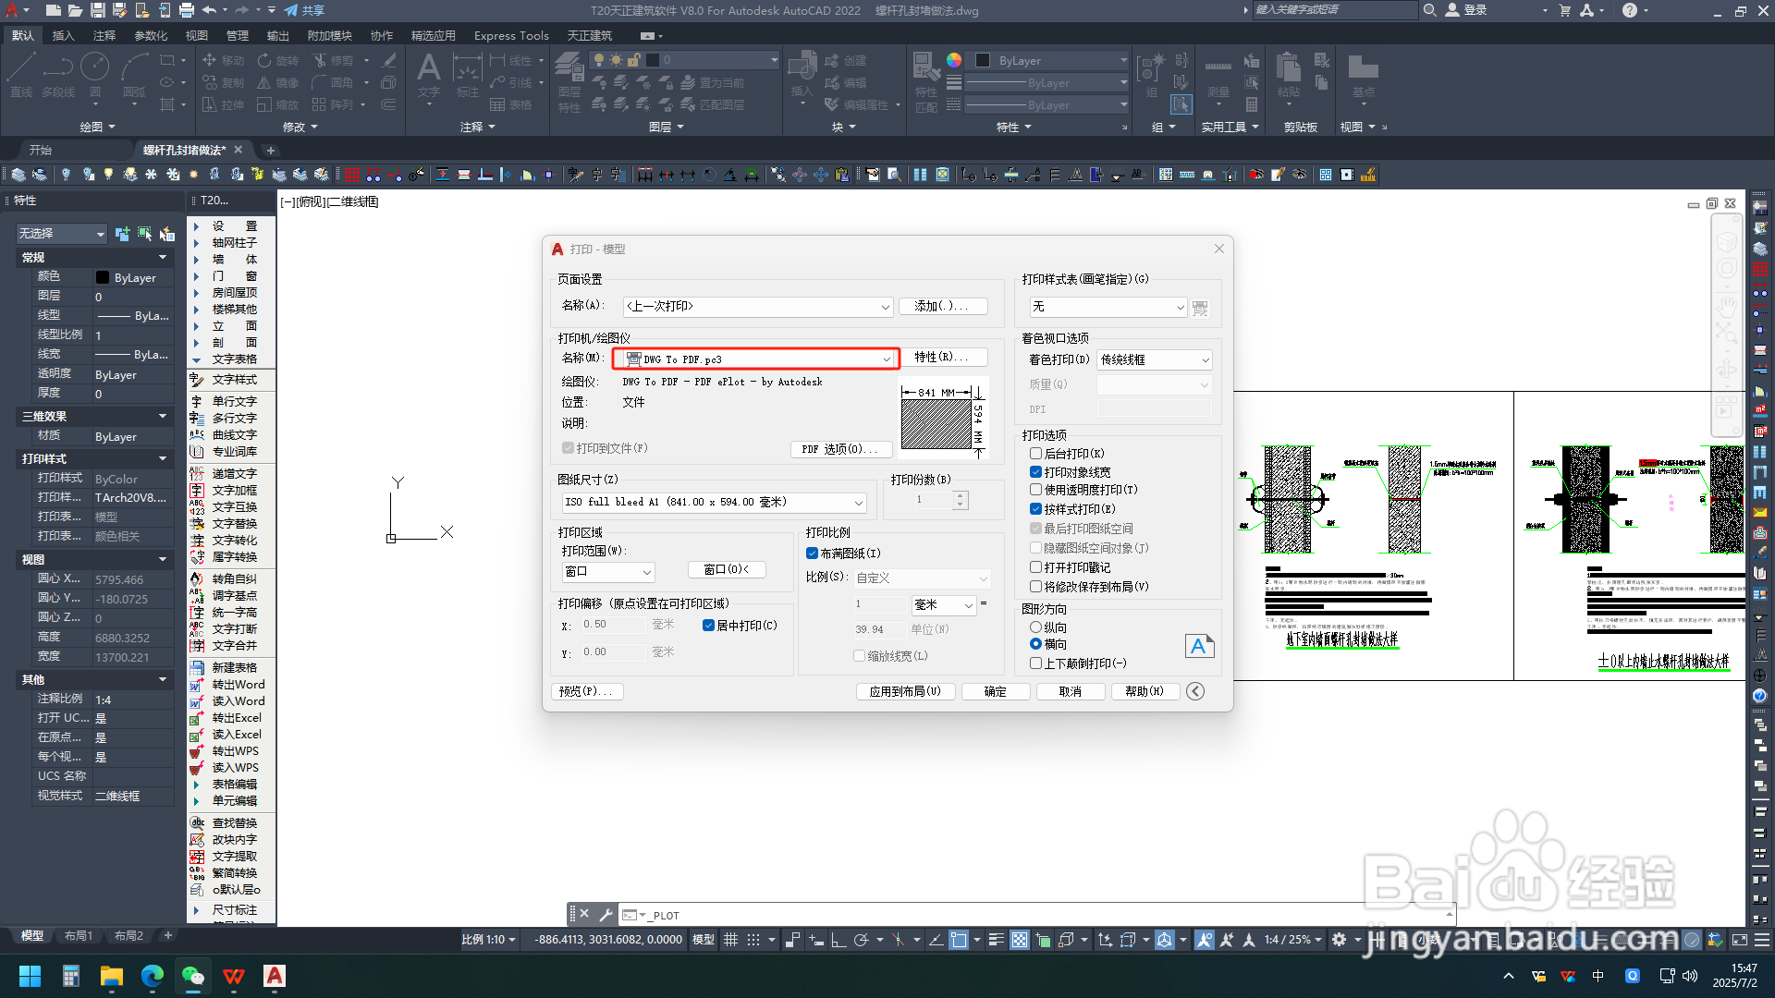Enable 上下颠倒打印 checkbox
The width and height of the screenshot is (1775, 998).
click(x=1035, y=663)
